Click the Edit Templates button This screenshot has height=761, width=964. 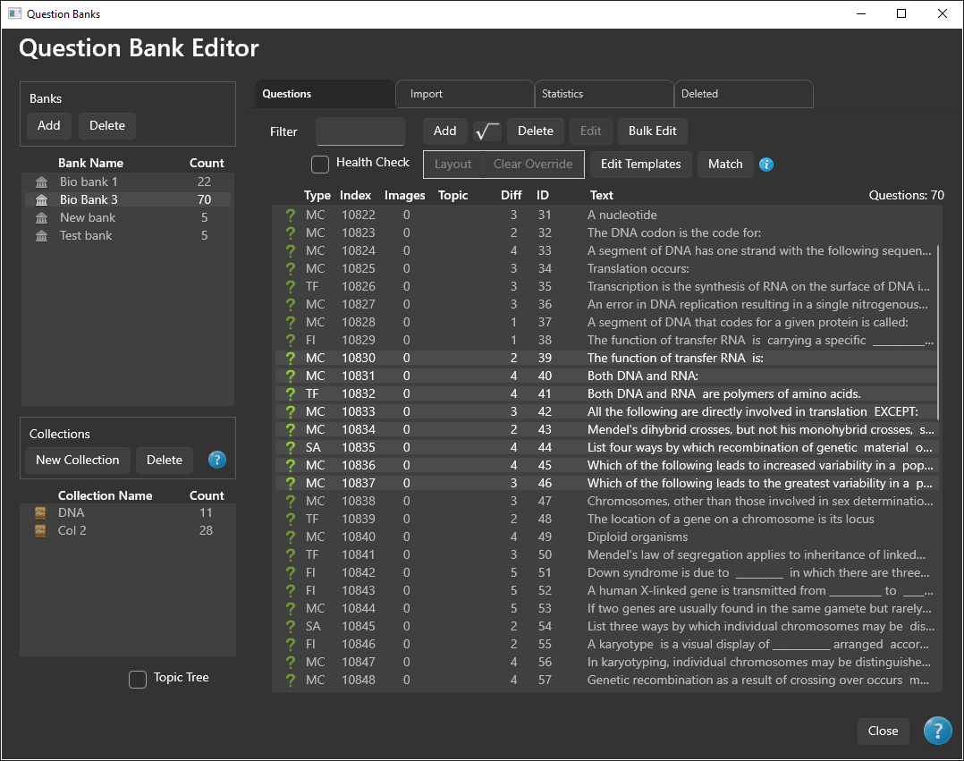pos(640,165)
